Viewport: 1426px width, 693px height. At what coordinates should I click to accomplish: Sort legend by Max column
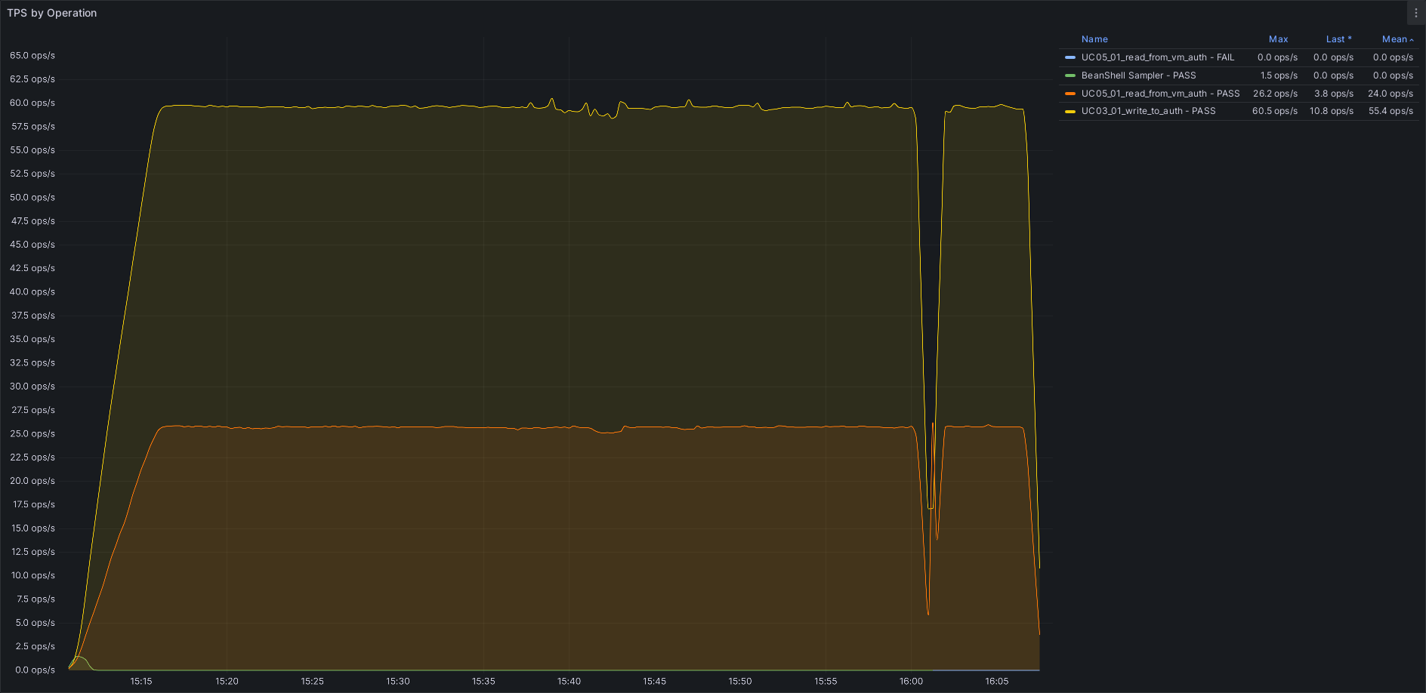pos(1278,39)
